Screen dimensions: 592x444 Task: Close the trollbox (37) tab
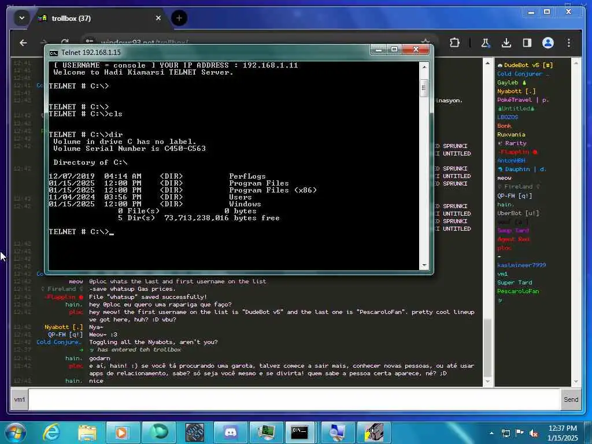(158, 18)
